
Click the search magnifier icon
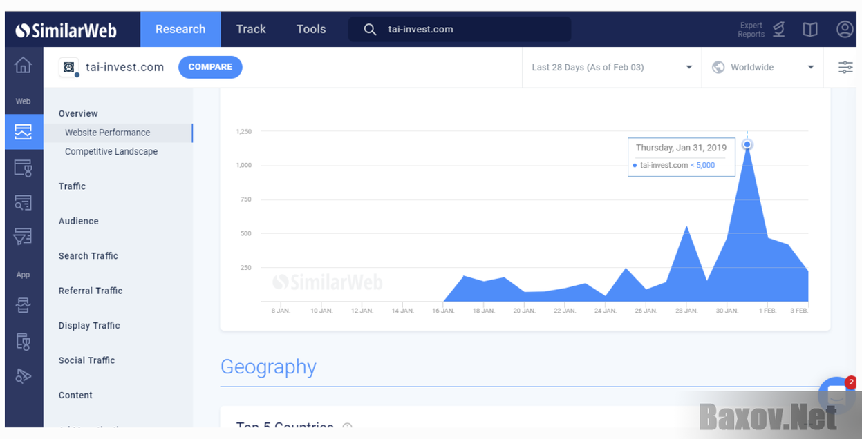(x=371, y=29)
